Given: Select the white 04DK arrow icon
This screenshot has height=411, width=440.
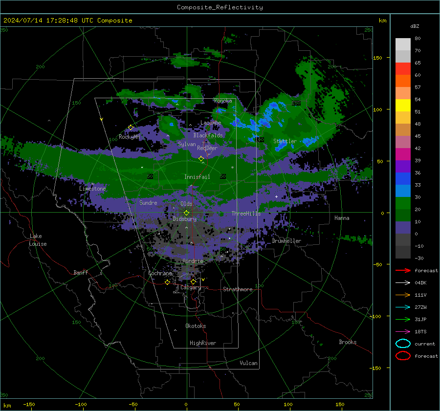Looking at the screenshot, I should pyautogui.click(x=403, y=283).
